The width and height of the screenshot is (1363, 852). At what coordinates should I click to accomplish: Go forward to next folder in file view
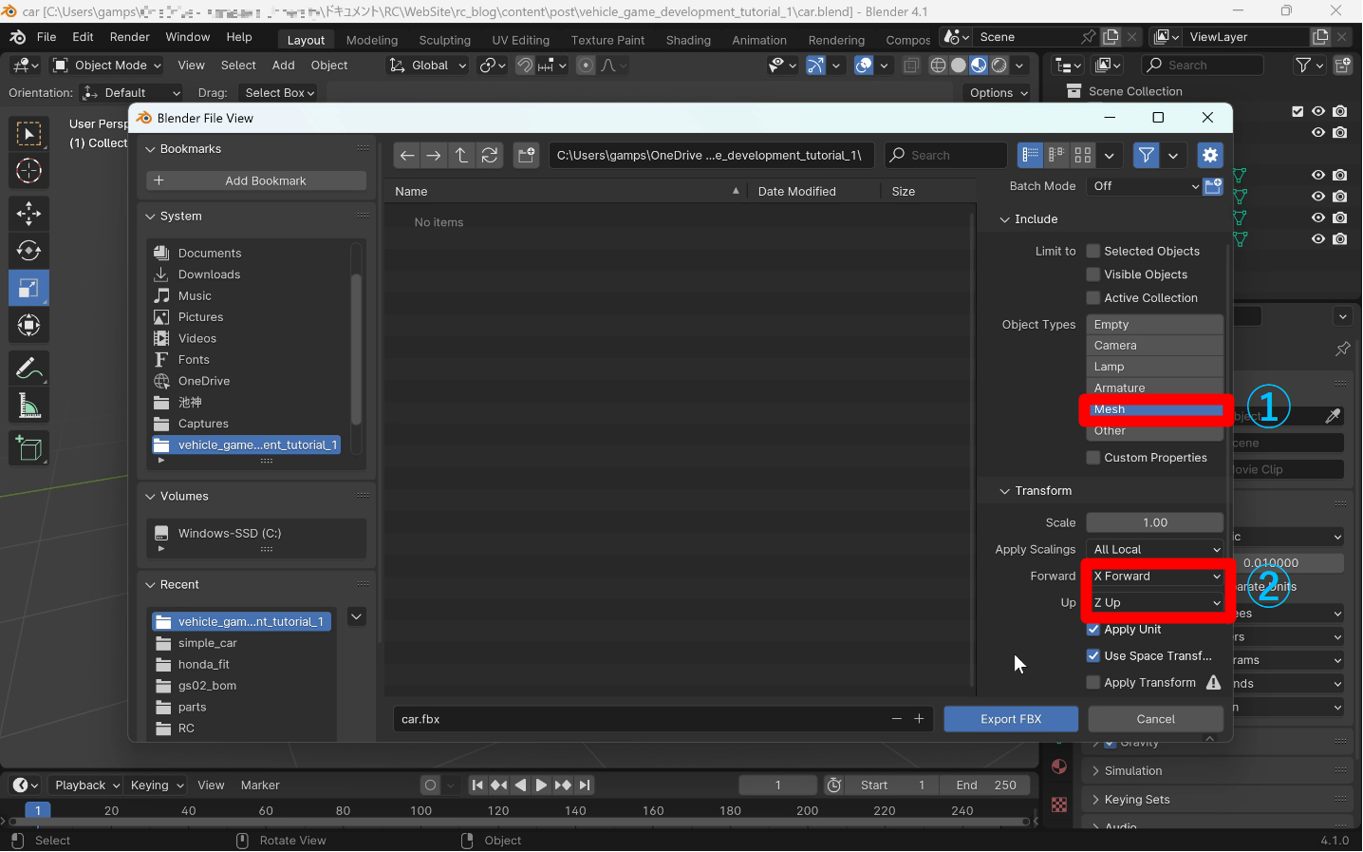coord(434,155)
